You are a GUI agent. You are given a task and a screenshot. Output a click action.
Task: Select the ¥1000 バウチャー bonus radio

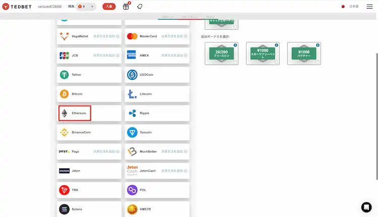point(318,62)
